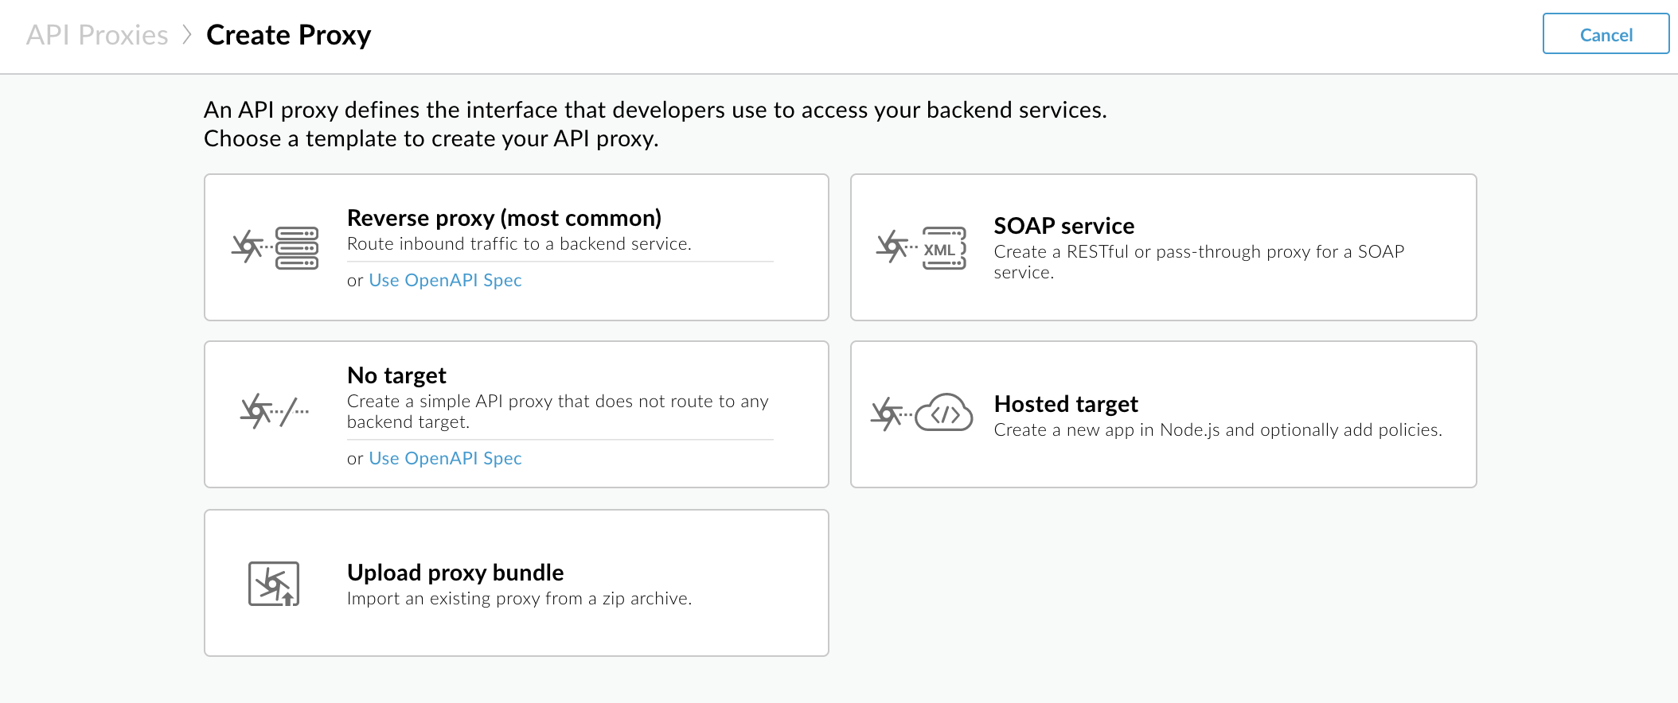Choose the Hosted target template card
This screenshot has width=1678, height=703.
(1164, 414)
